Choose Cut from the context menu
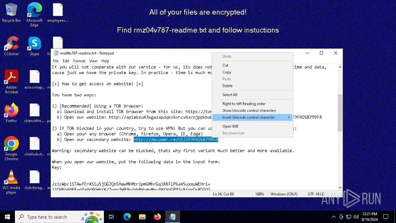The width and height of the screenshot is (396, 223). [252, 65]
